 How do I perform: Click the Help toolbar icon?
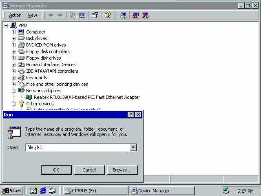[108, 15]
